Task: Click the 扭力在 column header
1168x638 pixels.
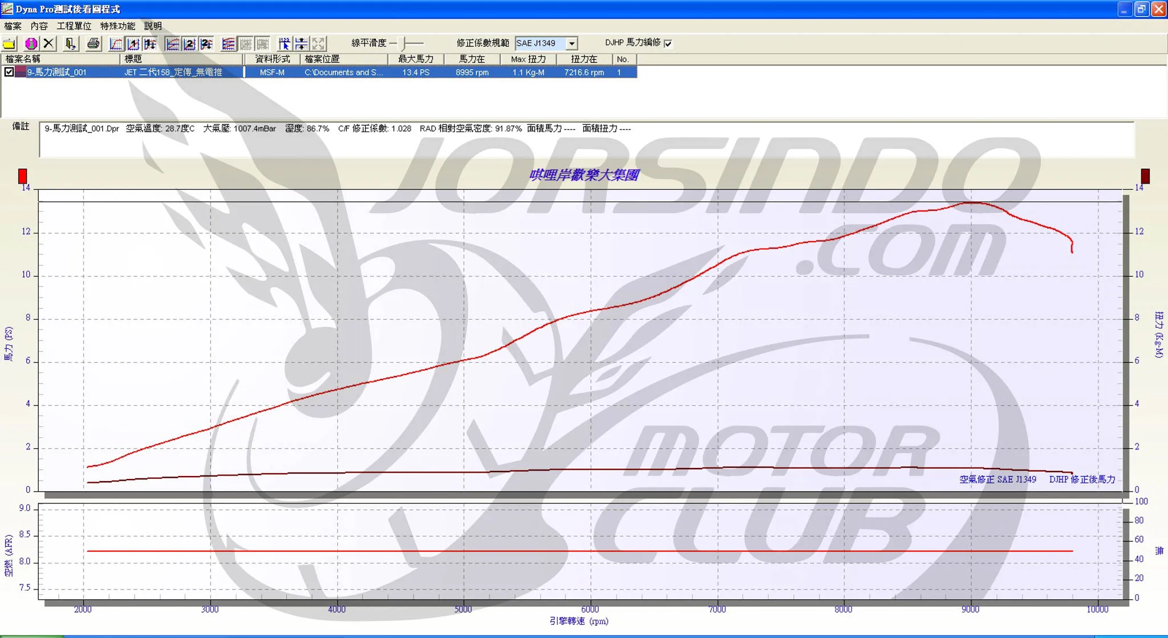Action: click(x=584, y=59)
